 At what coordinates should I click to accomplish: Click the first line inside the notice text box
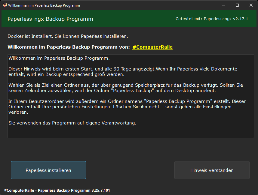pyautogui.click(x=59, y=58)
